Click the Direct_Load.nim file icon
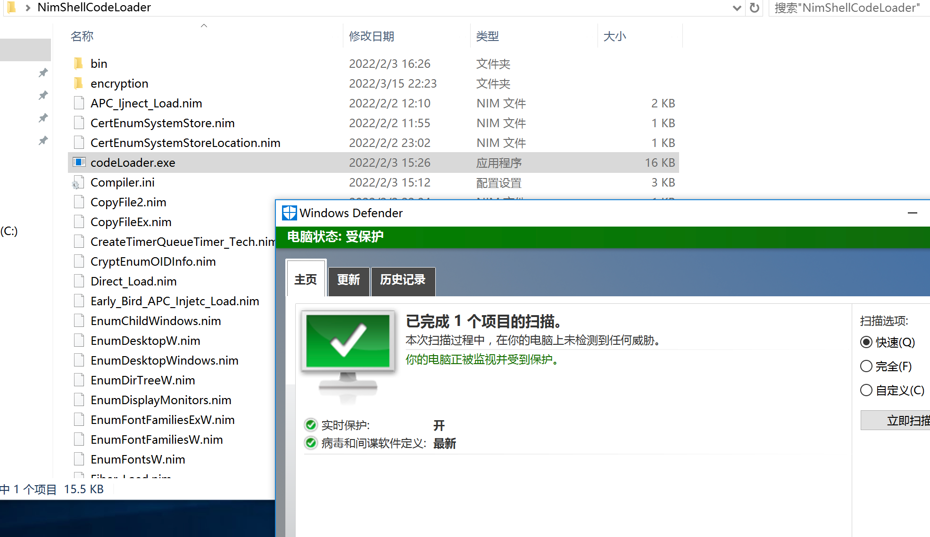The width and height of the screenshot is (930, 537). (79, 281)
